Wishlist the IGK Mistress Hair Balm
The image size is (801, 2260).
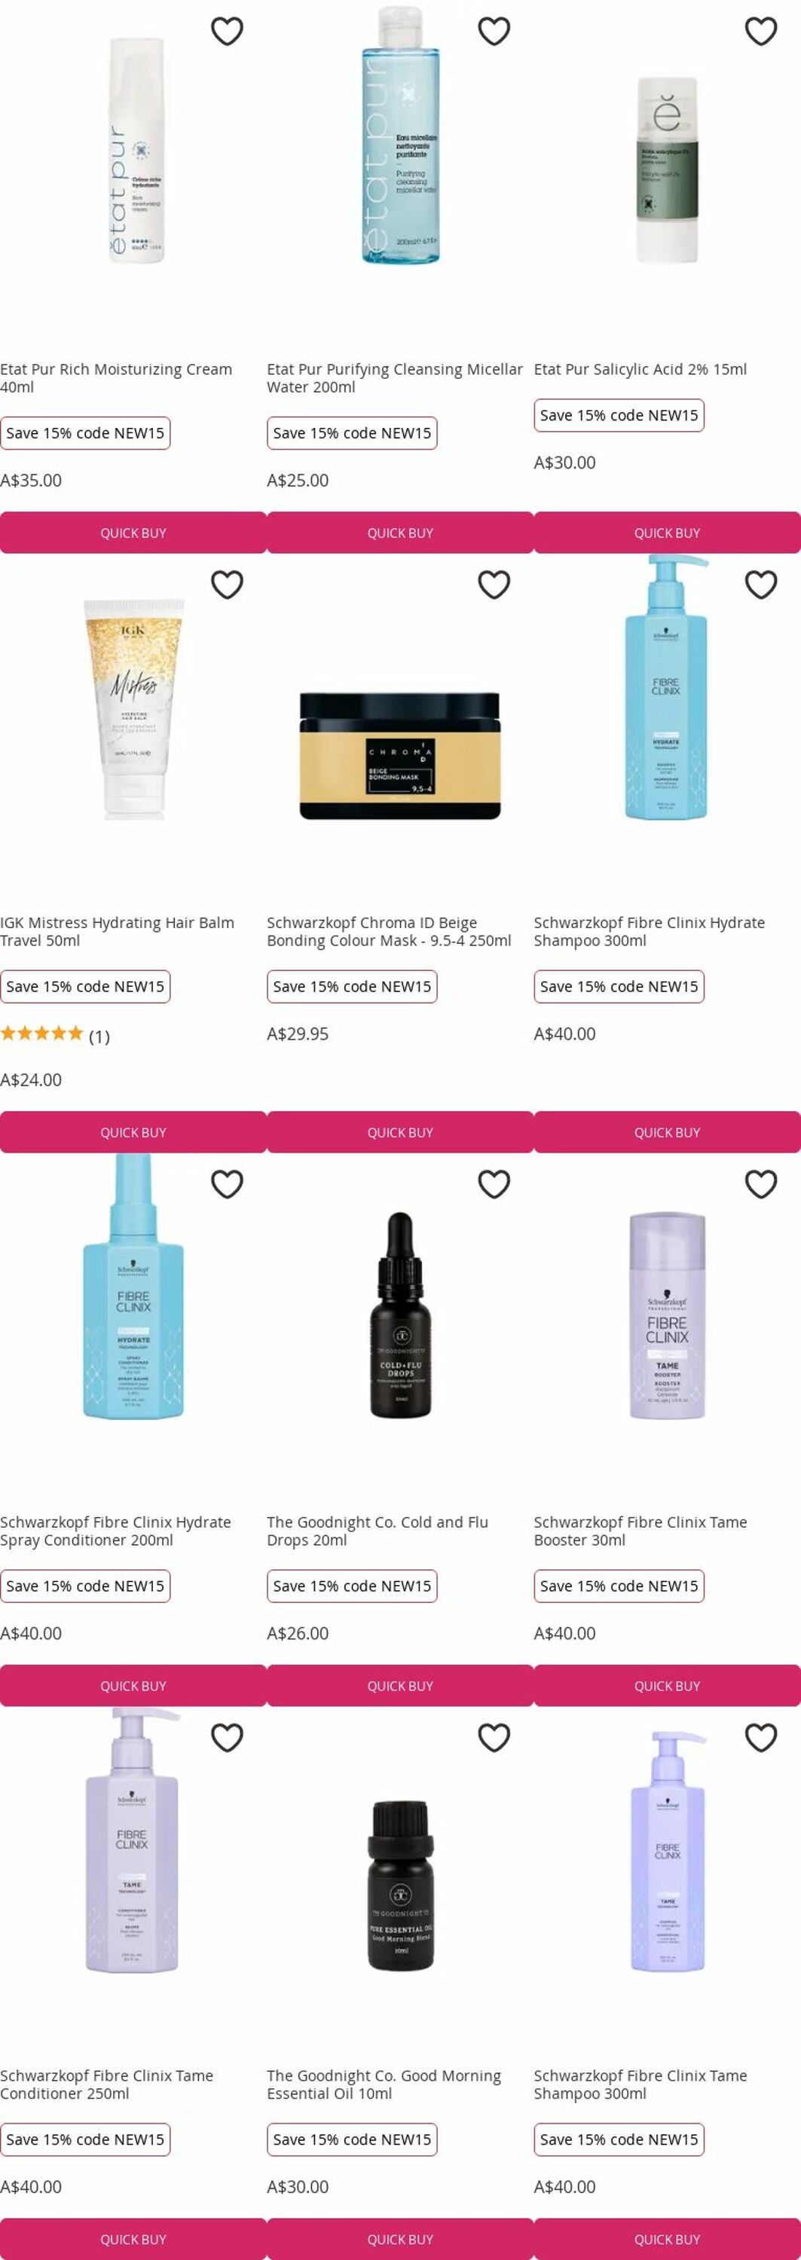coord(228,585)
